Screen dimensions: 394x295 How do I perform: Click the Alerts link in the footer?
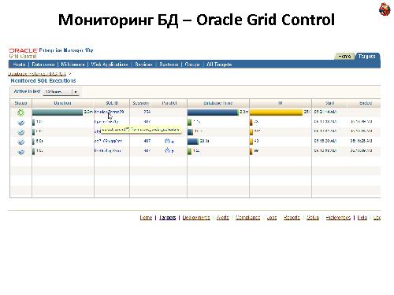pos(223,217)
